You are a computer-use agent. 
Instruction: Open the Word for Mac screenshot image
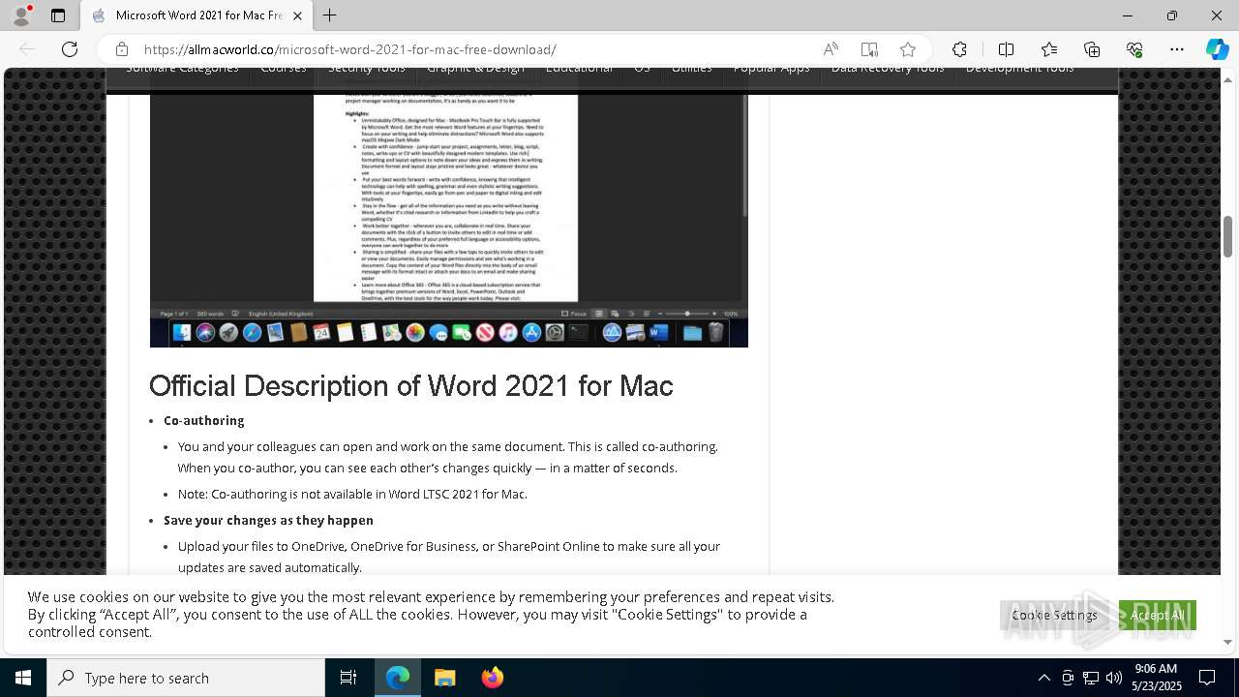(448, 220)
